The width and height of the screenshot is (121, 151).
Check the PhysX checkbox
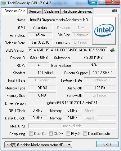tap(68, 133)
